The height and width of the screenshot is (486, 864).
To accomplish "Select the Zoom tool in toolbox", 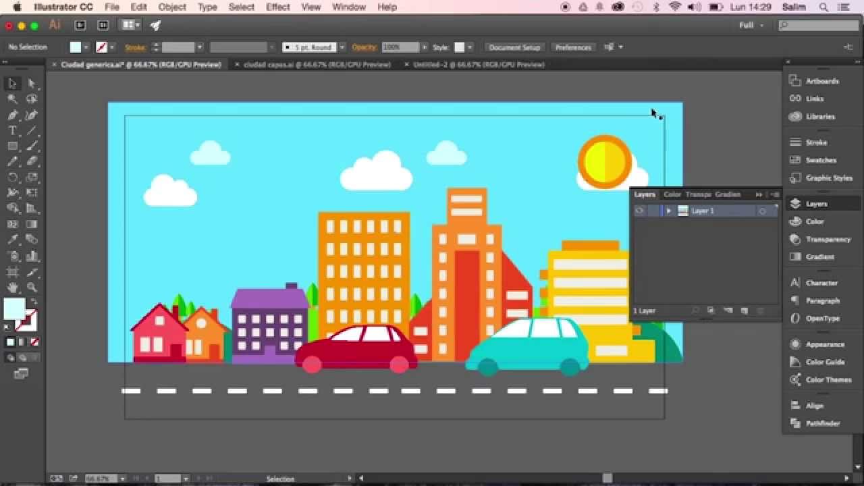I will (32, 288).
